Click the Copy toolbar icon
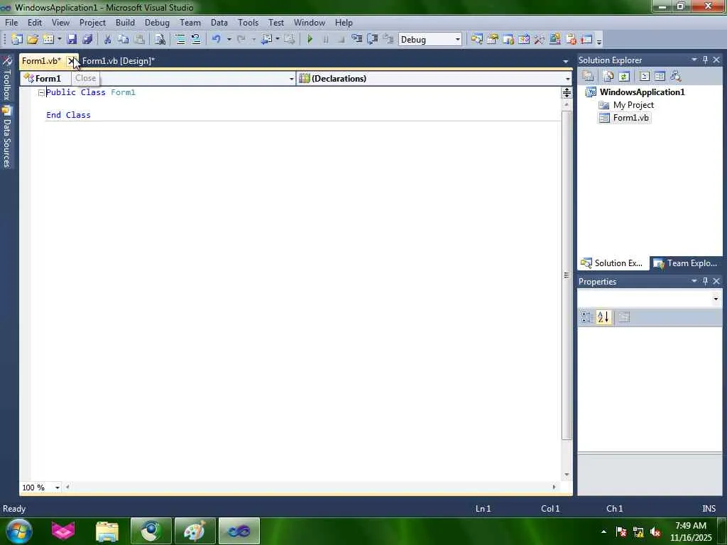Screen dimensions: 727x545 tap(124, 40)
